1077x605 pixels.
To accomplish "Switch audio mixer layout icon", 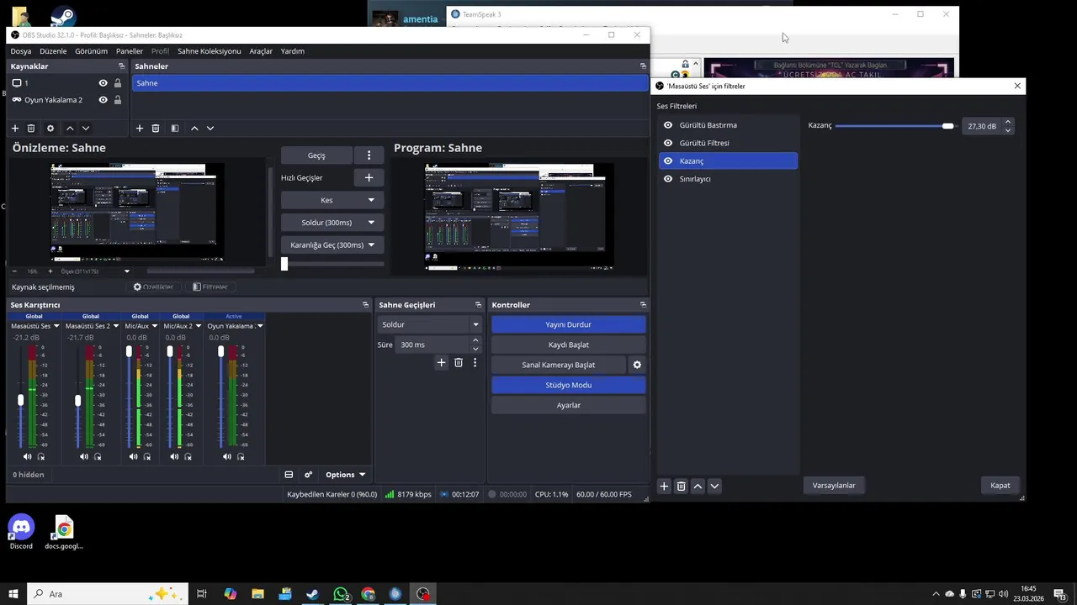I will tap(289, 474).
